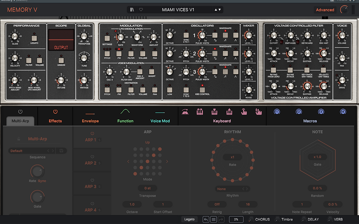Toggle KBD CONTROL switch on oscillator 3
This screenshot has height=224, width=359.
coord(202,90)
